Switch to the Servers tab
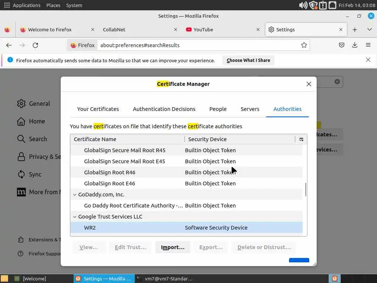Screen dimensions: 377x283 [x=250, y=109]
